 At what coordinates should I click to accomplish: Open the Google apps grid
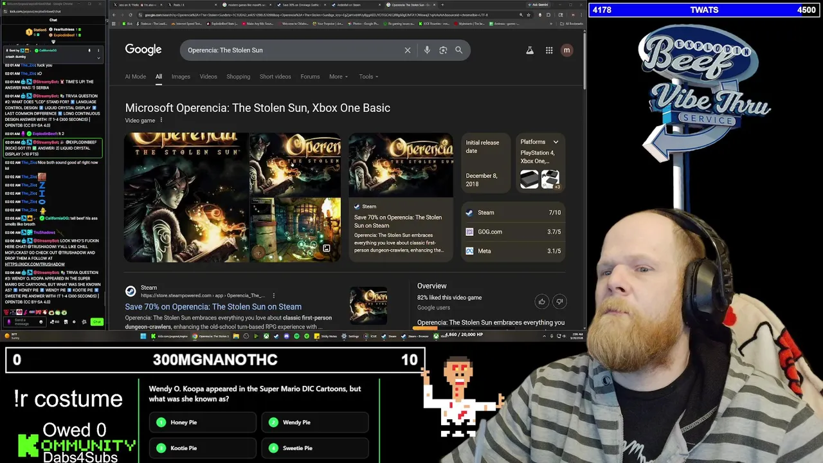pyautogui.click(x=549, y=50)
